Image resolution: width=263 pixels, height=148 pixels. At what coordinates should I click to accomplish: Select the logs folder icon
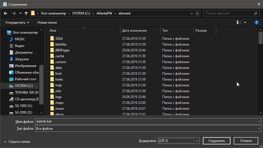52,97
